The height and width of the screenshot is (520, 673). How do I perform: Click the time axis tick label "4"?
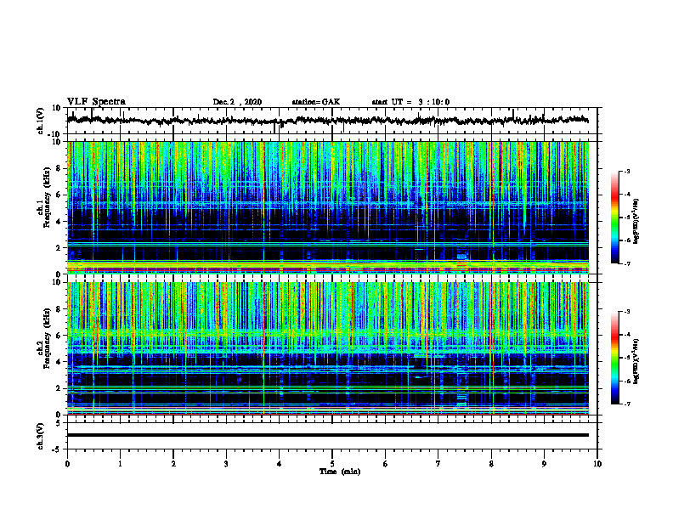click(x=280, y=464)
